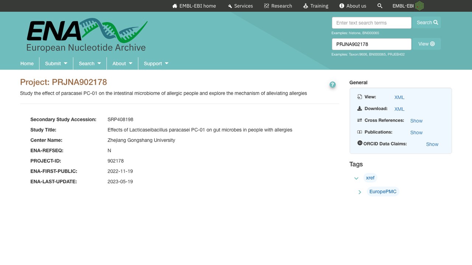
Task: Open the About us menu item
Action: point(353,6)
